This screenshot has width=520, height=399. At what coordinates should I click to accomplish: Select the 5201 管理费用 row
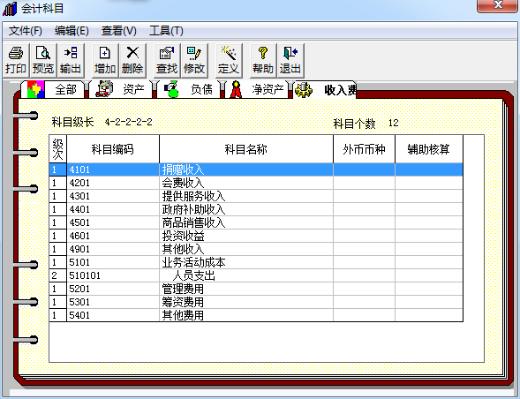click(x=256, y=289)
